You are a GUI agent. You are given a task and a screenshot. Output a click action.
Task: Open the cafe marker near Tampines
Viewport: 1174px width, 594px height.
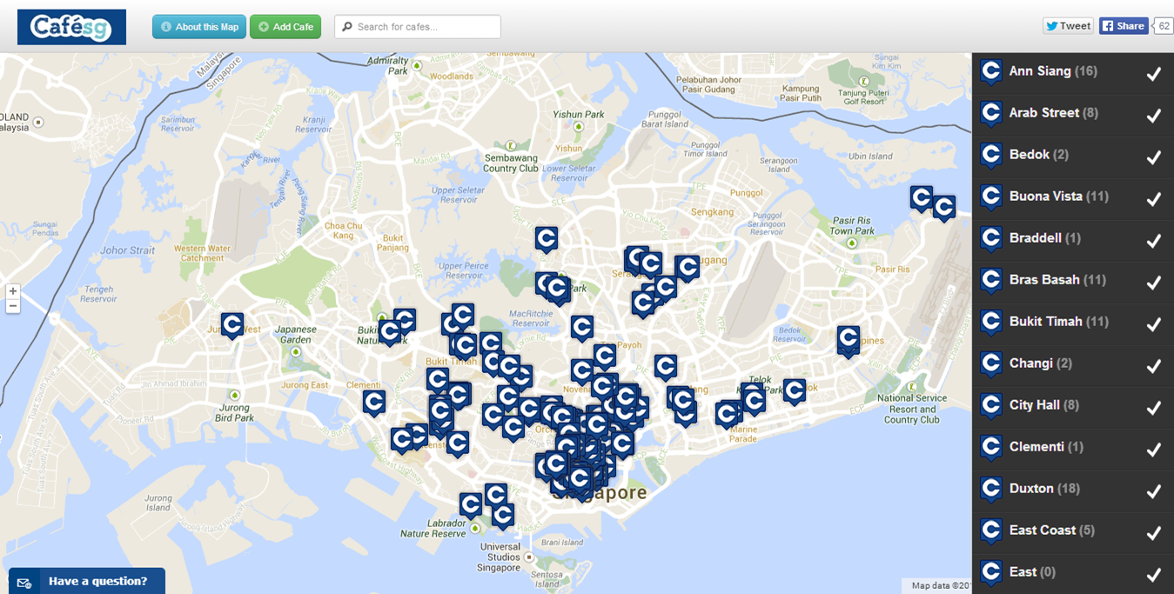(849, 339)
